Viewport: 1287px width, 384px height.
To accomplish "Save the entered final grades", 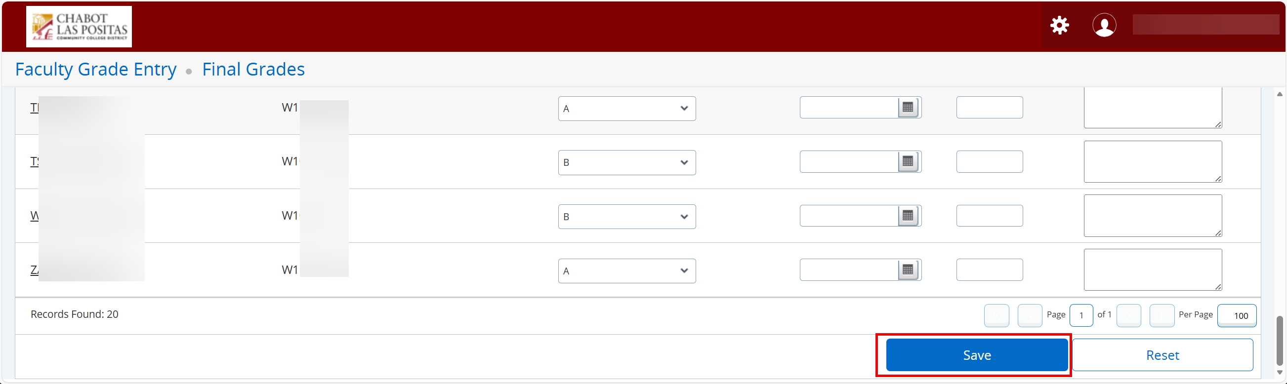I will coord(977,355).
